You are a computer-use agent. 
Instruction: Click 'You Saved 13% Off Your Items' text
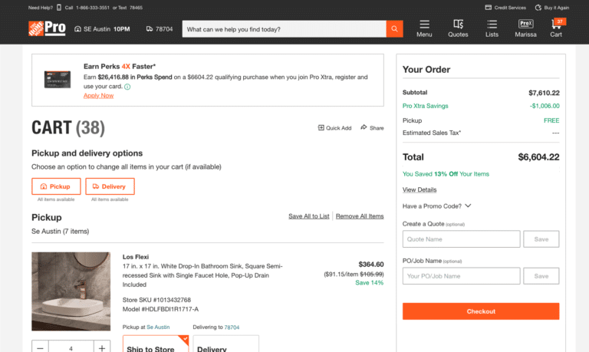(446, 174)
